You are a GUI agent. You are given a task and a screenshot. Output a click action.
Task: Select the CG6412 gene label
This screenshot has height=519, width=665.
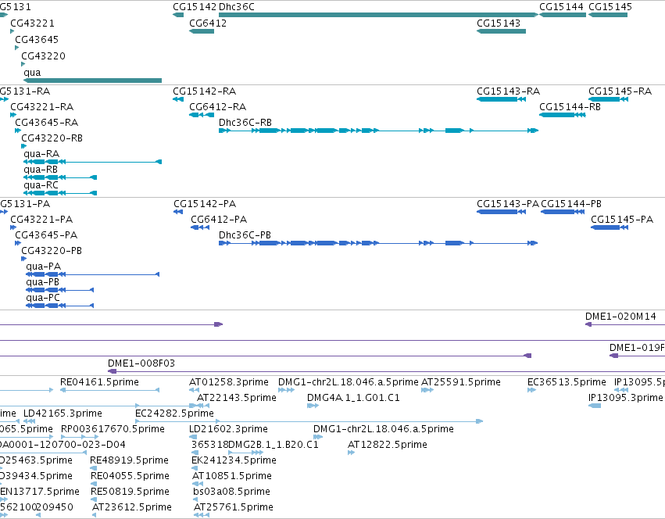coord(208,23)
